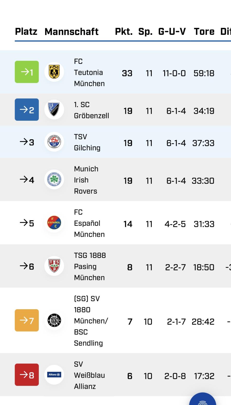Image resolution: width=231 pixels, height=405 pixels.
Task: Open the SV 1880 München round logo
Action: pos(54,320)
